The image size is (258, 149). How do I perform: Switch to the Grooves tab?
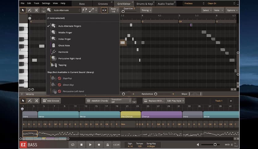click(x=103, y=4)
